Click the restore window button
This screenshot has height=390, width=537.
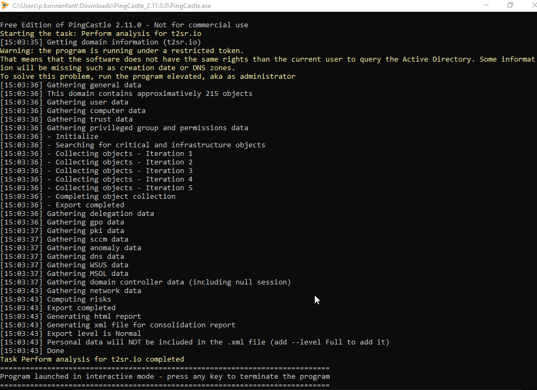pos(510,5)
